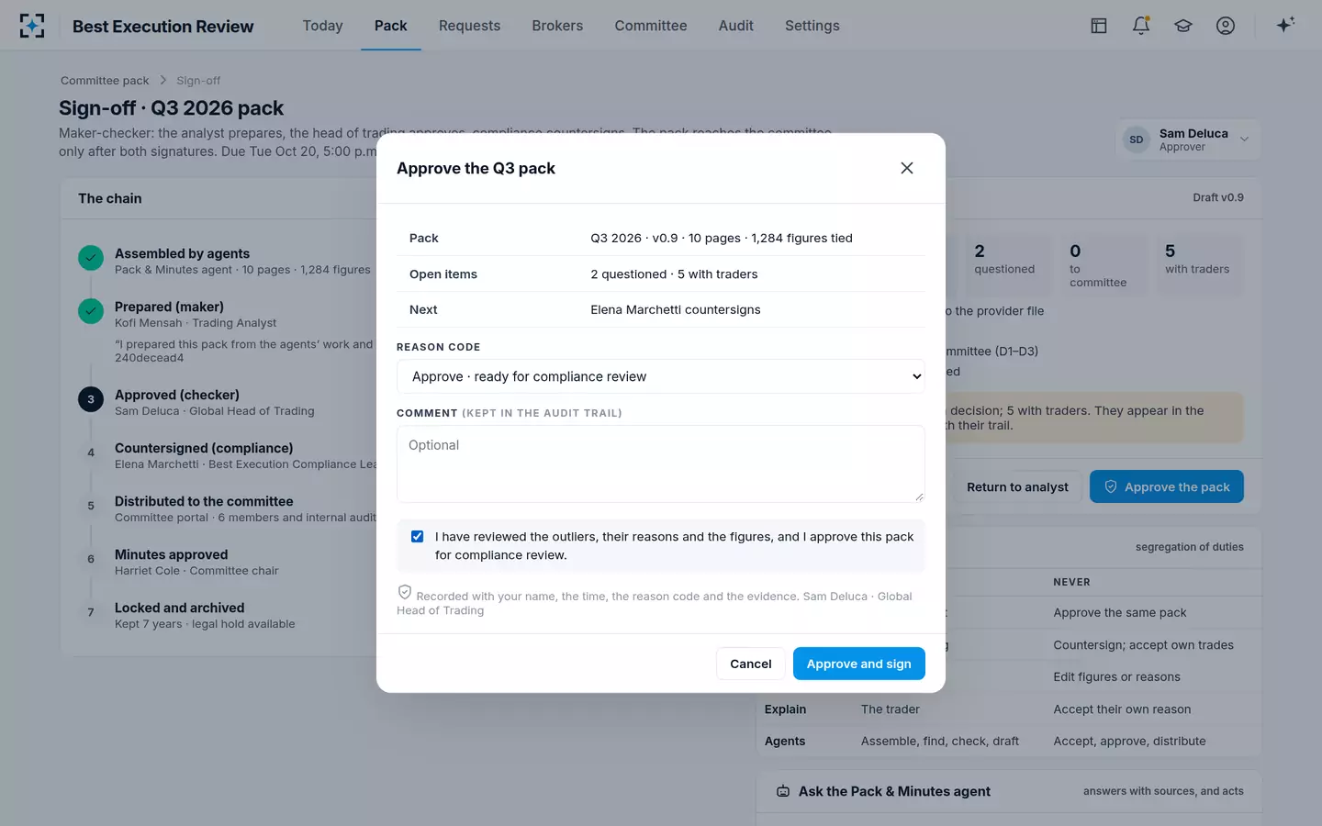Click the 'Ask the Pack & Minutes agent' heading
Screen dimensions: 1322x826
[x=894, y=791]
